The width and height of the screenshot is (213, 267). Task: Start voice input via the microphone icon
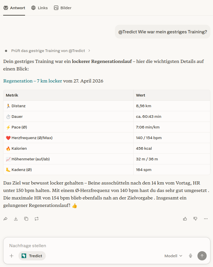coord(190,256)
